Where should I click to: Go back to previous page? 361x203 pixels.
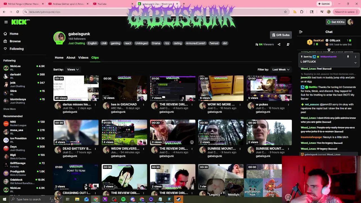tap(4, 12)
